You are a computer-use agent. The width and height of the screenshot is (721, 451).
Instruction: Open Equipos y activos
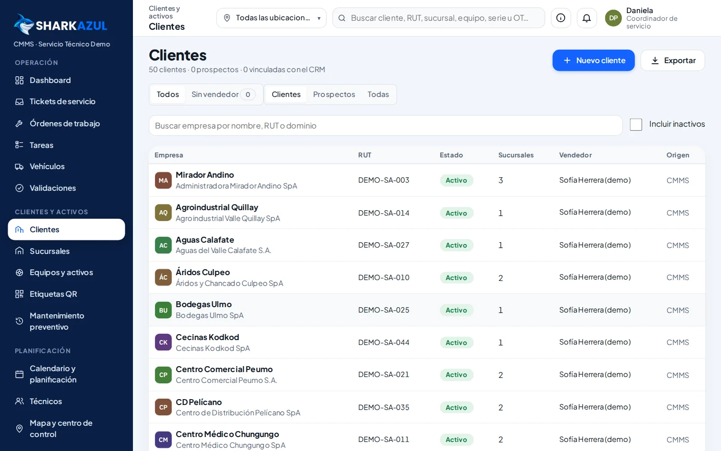pos(66,272)
